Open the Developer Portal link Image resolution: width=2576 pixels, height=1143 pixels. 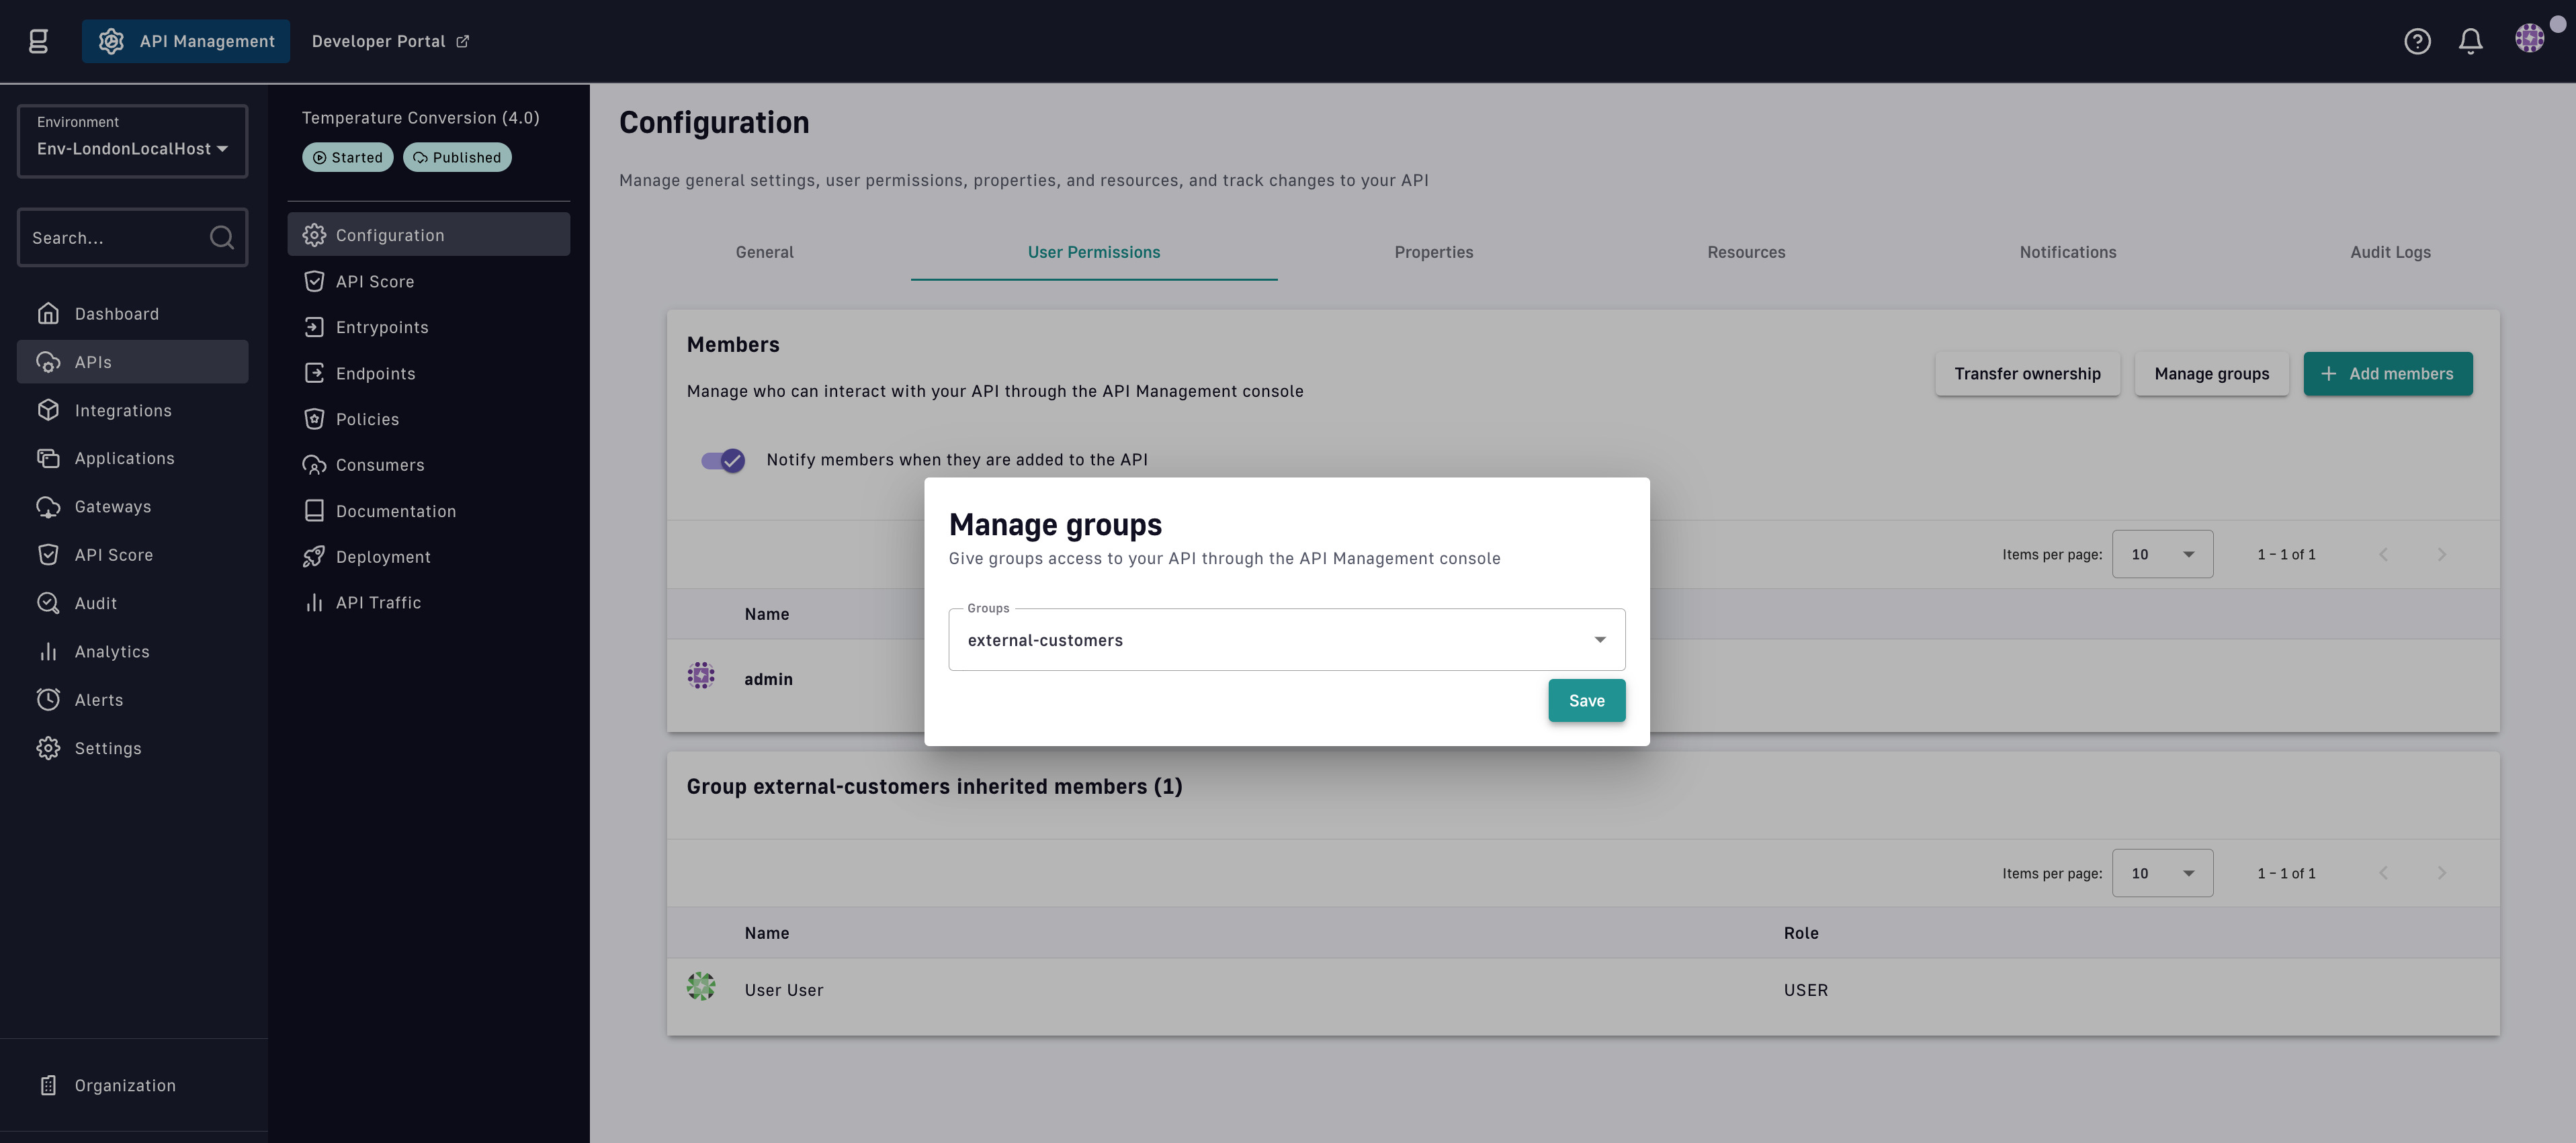389,41
